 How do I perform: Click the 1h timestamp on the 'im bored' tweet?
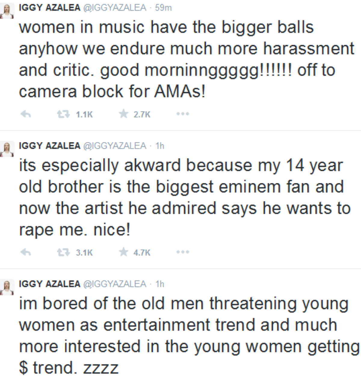click(160, 284)
